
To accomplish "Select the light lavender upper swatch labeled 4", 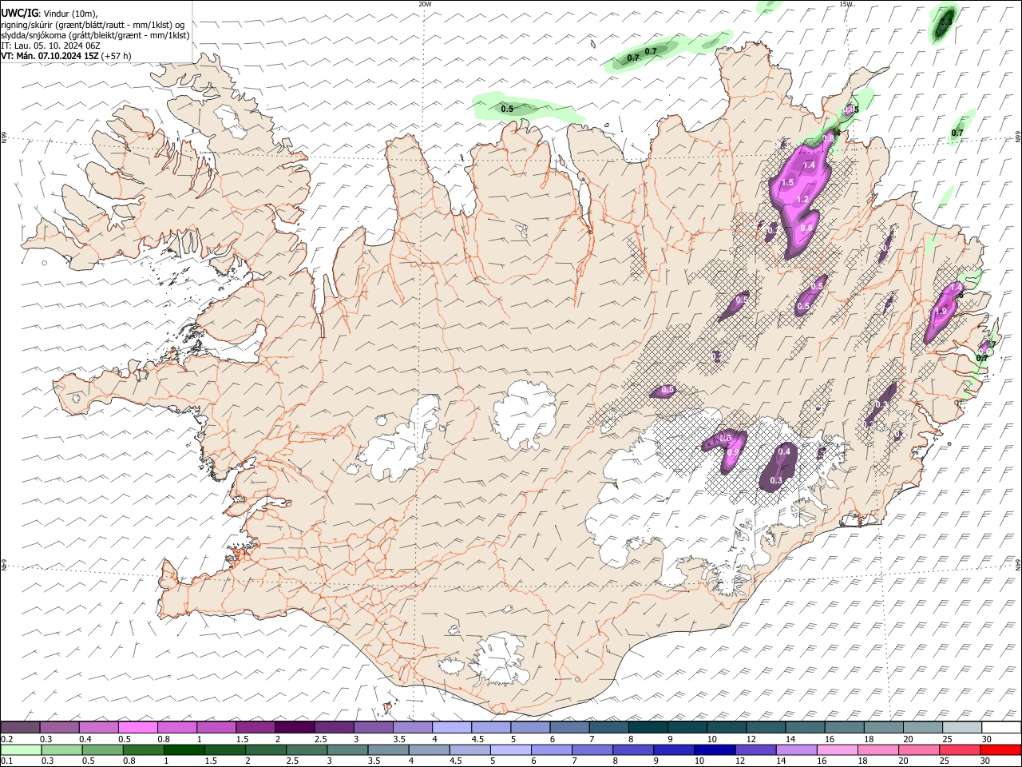I will [x=452, y=728].
